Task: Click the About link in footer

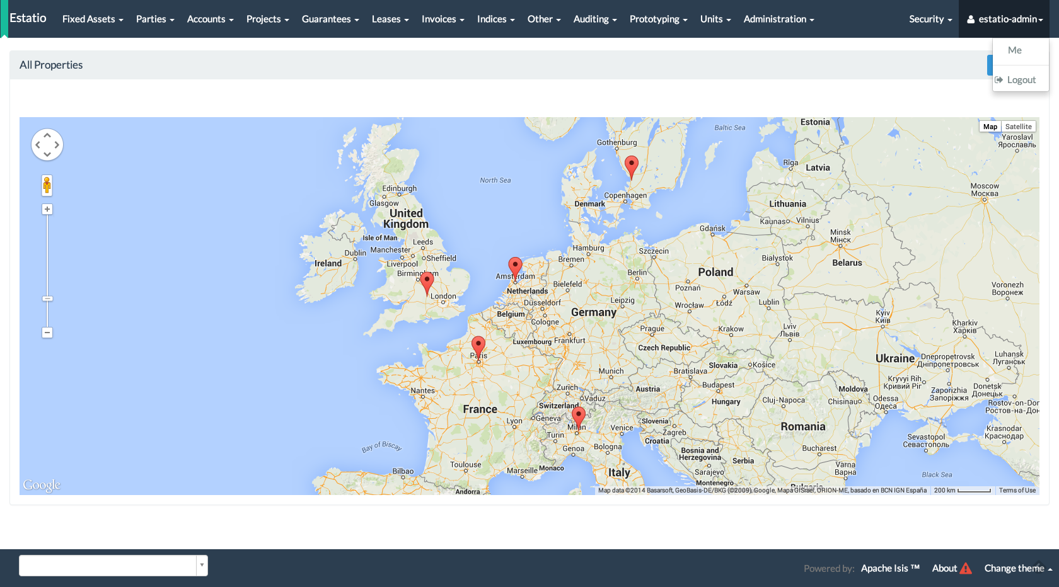Action: click(x=944, y=568)
